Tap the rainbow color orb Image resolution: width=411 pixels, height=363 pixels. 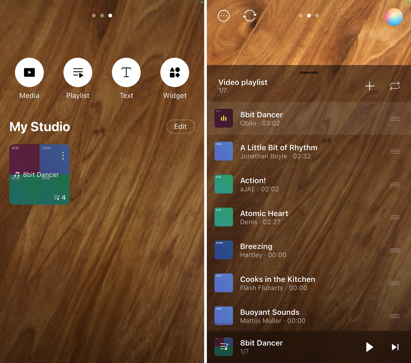(394, 17)
